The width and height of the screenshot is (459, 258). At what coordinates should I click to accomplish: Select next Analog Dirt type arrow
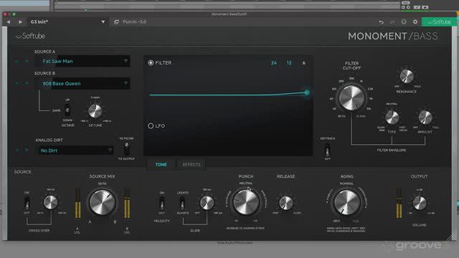pos(27,150)
